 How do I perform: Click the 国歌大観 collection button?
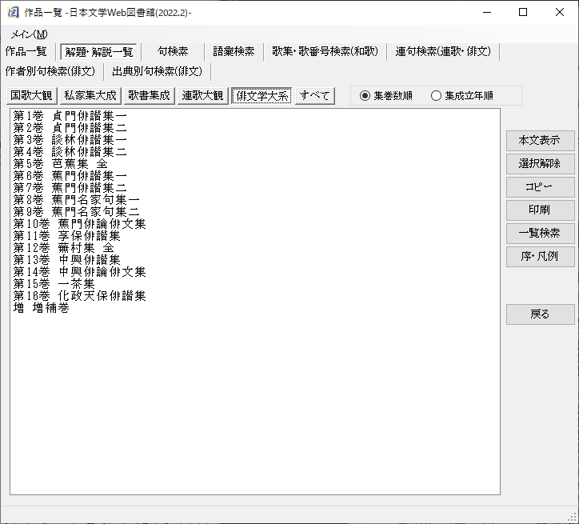32,96
